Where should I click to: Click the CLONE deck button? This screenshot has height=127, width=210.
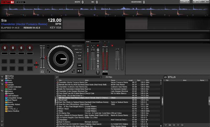coord(80,55)
